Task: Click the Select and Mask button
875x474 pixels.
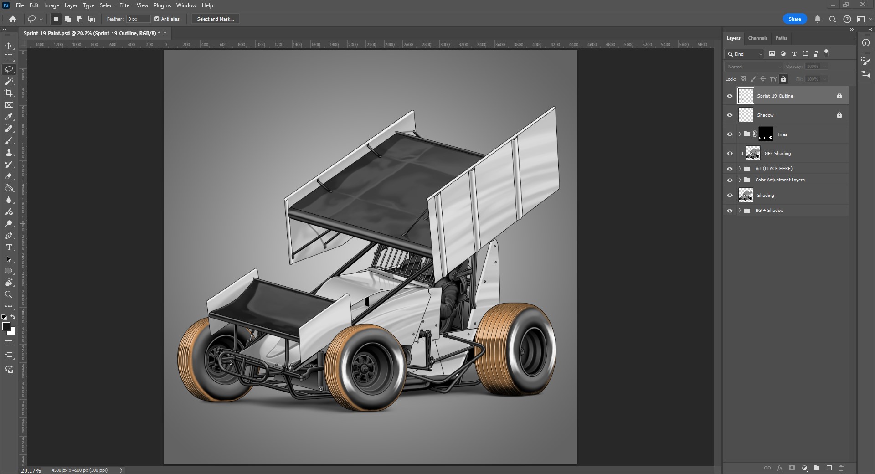Action: click(216, 19)
